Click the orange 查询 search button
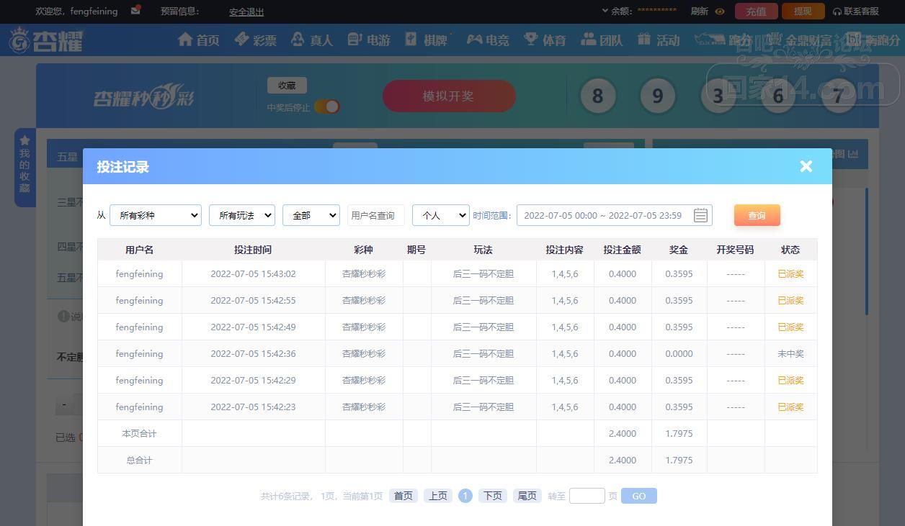The width and height of the screenshot is (905, 526). tap(757, 215)
